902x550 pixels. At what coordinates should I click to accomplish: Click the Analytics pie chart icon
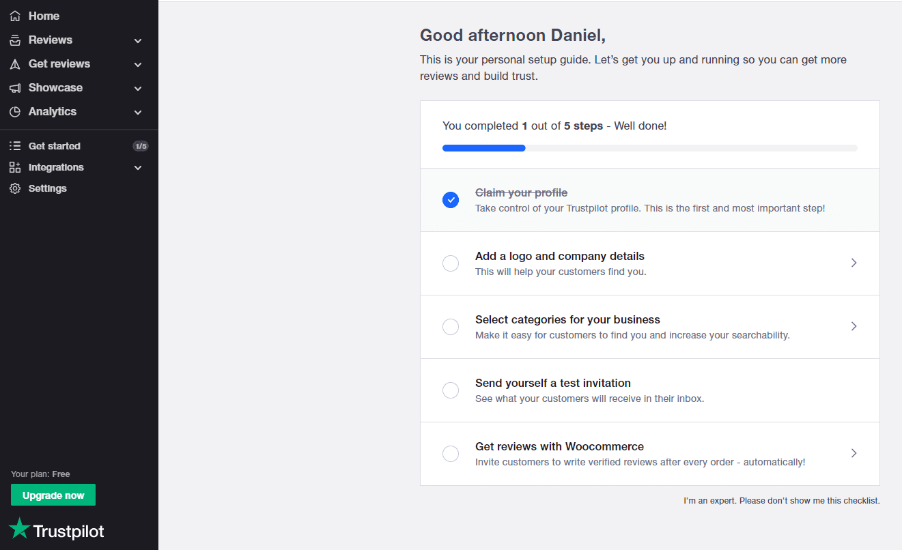point(15,112)
